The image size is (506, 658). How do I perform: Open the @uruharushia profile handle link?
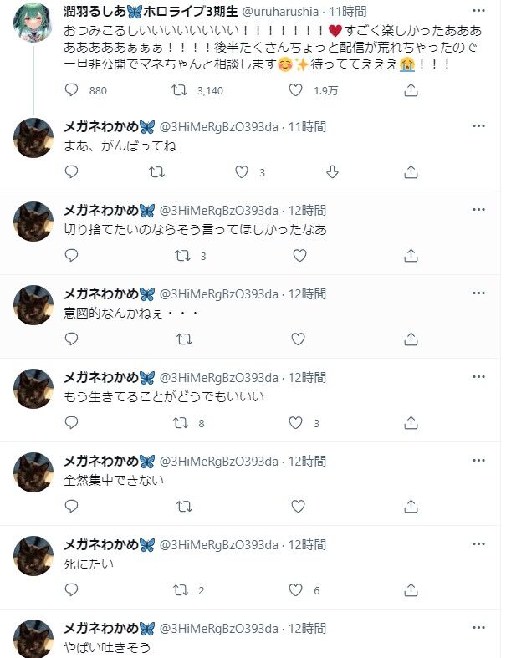[280, 12]
